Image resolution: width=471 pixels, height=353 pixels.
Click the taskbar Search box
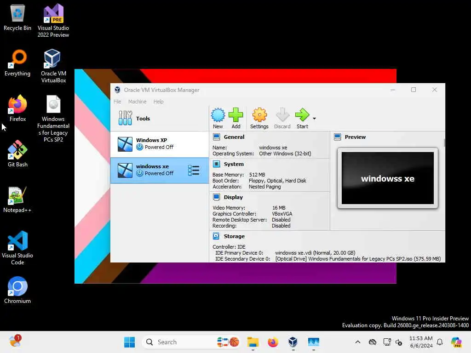tap(191, 342)
